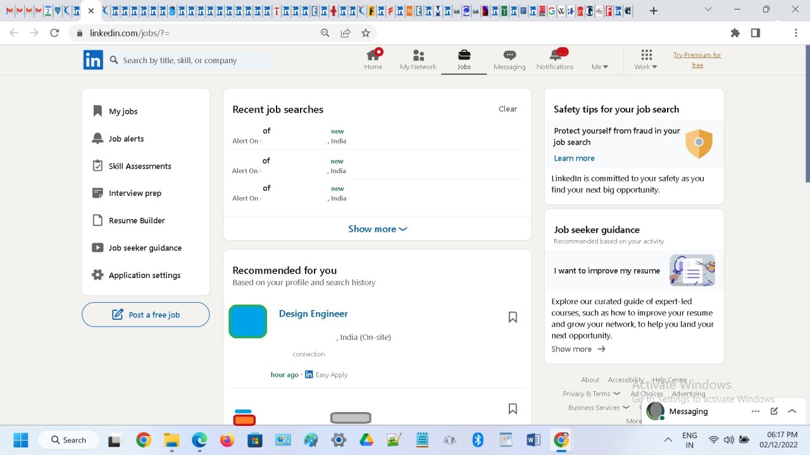Click the Try Premium for free link
The width and height of the screenshot is (810, 455).
point(697,60)
